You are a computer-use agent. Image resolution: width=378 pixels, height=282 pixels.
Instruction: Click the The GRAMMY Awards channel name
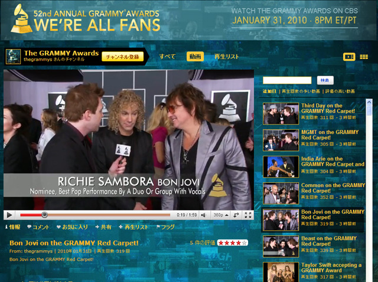click(x=61, y=53)
